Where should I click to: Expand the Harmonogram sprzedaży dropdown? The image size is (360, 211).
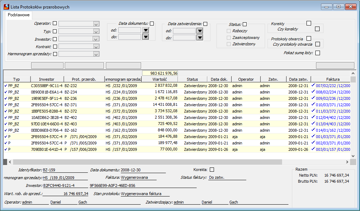tap(96, 54)
